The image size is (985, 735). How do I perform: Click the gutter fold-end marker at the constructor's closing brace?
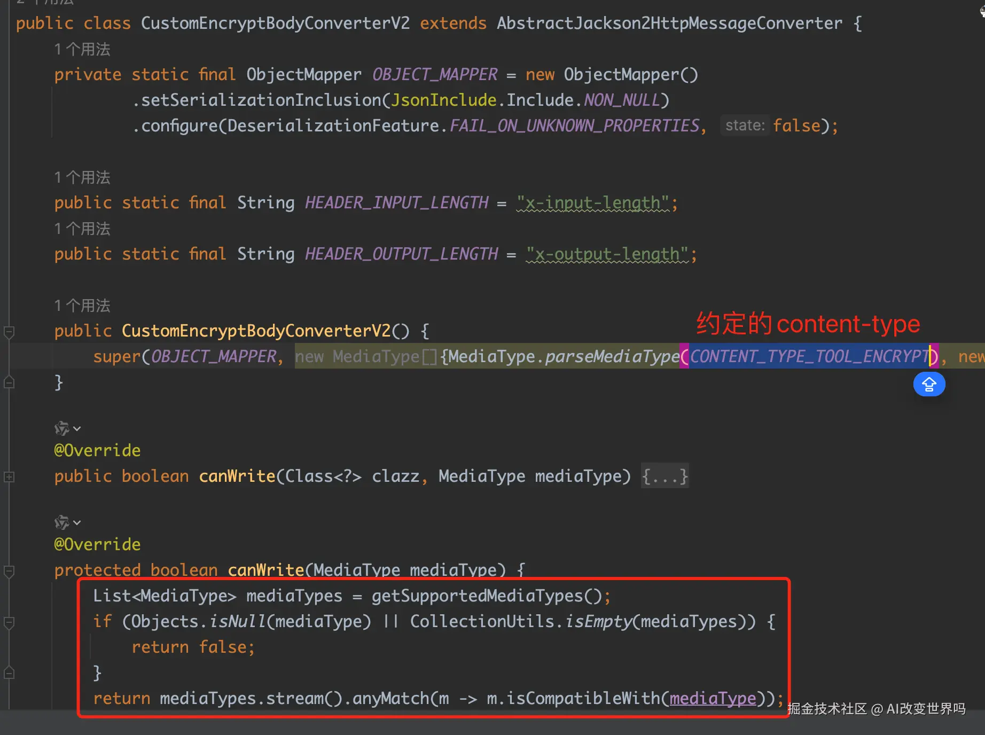point(9,382)
